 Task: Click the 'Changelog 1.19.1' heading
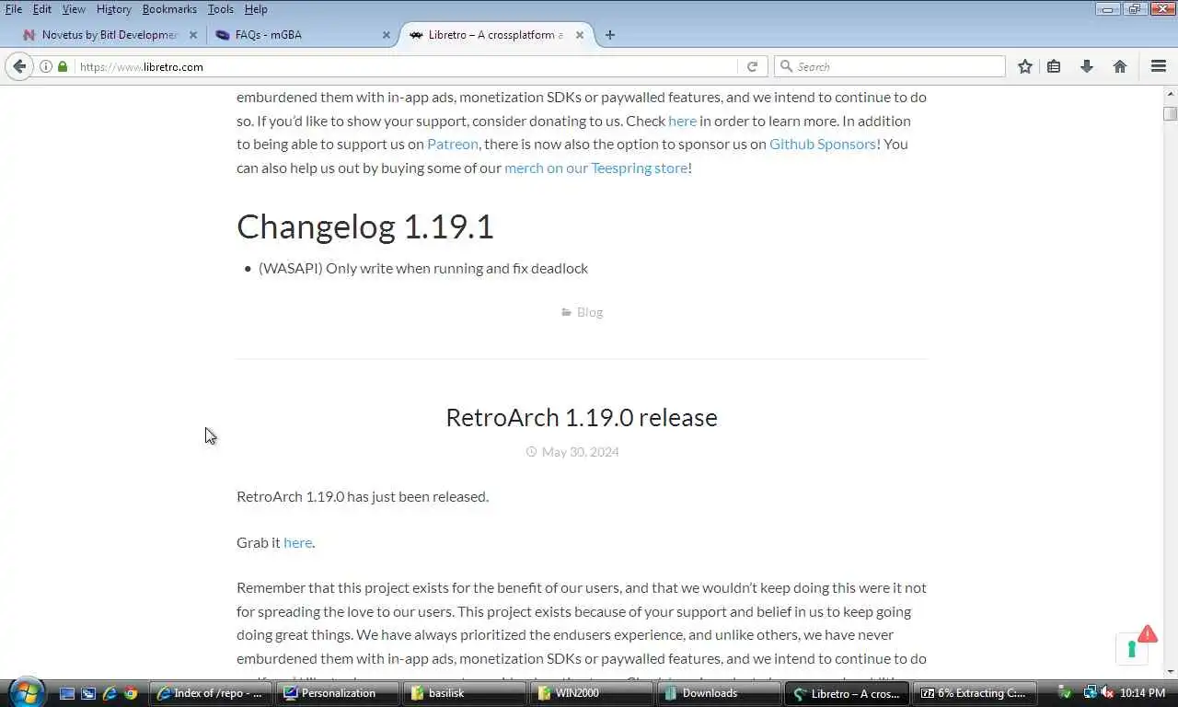click(x=365, y=226)
